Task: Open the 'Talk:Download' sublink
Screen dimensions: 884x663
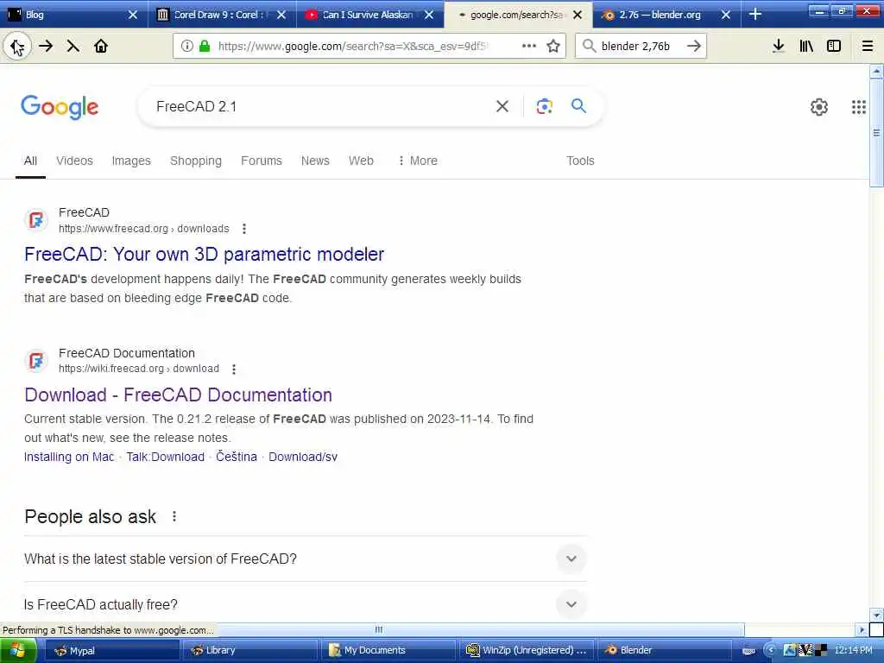Action: [x=165, y=457]
